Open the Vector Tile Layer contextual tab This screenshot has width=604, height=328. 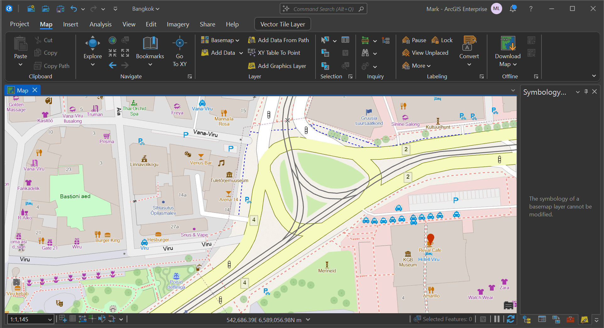[283, 24]
